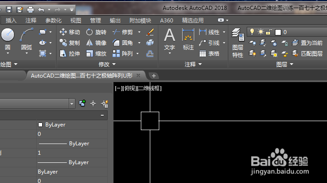Expand the 绘图 panel

tap(9, 65)
